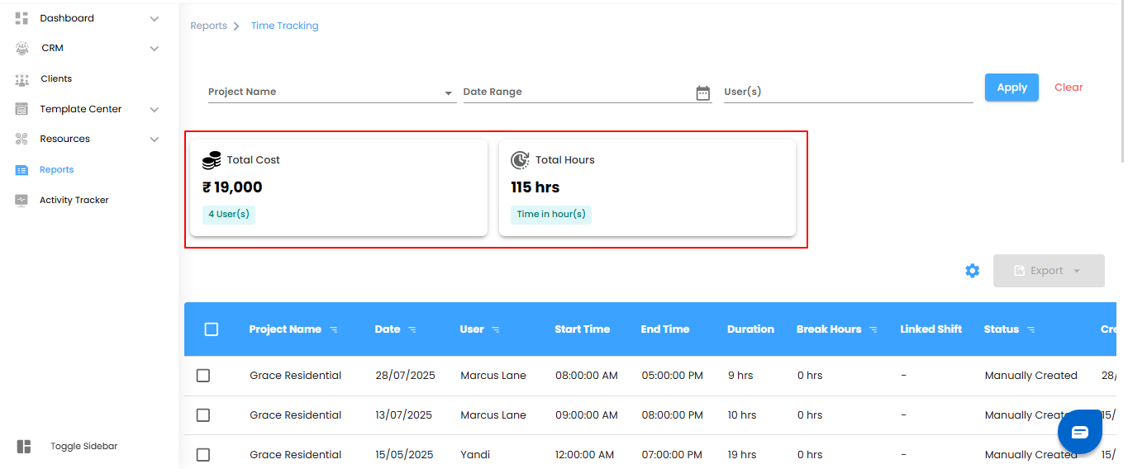Check the 28/07/2025 Grace Residential row

(x=203, y=376)
